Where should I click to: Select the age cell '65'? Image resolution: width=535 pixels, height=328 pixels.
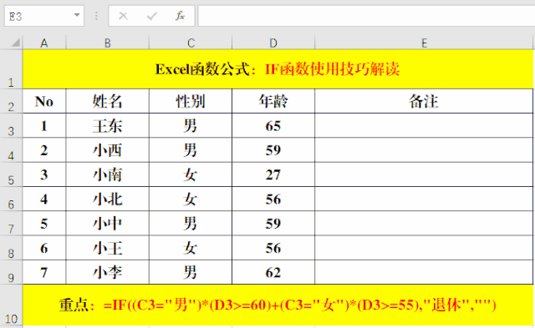(273, 126)
